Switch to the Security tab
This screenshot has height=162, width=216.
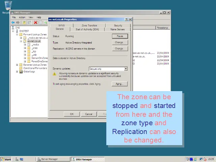pyautogui.click(x=118, y=25)
